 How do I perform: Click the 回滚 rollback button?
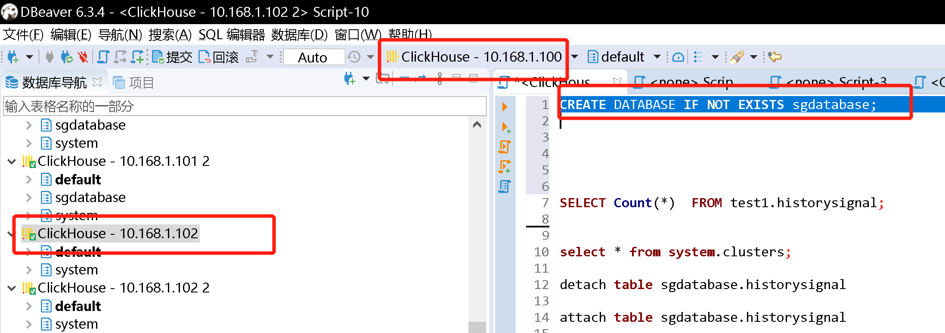pyautogui.click(x=218, y=57)
